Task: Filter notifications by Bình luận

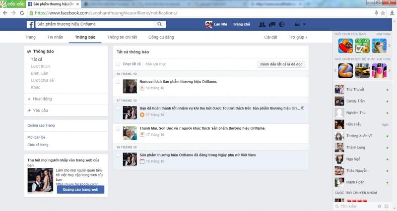Action: coord(40,73)
